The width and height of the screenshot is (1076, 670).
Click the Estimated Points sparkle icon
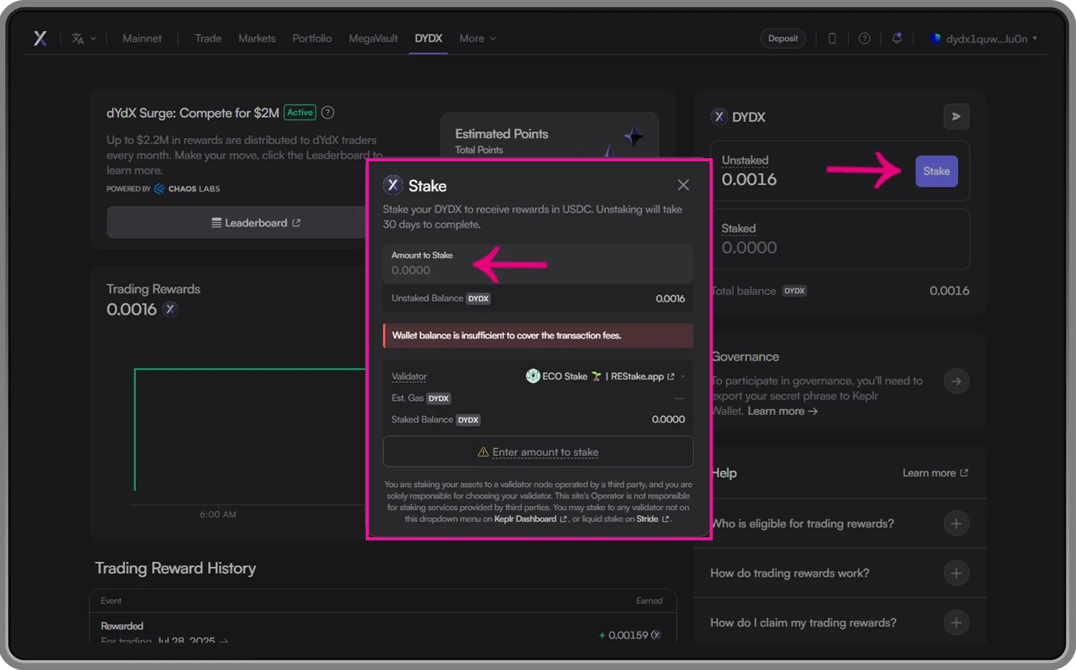point(633,136)
